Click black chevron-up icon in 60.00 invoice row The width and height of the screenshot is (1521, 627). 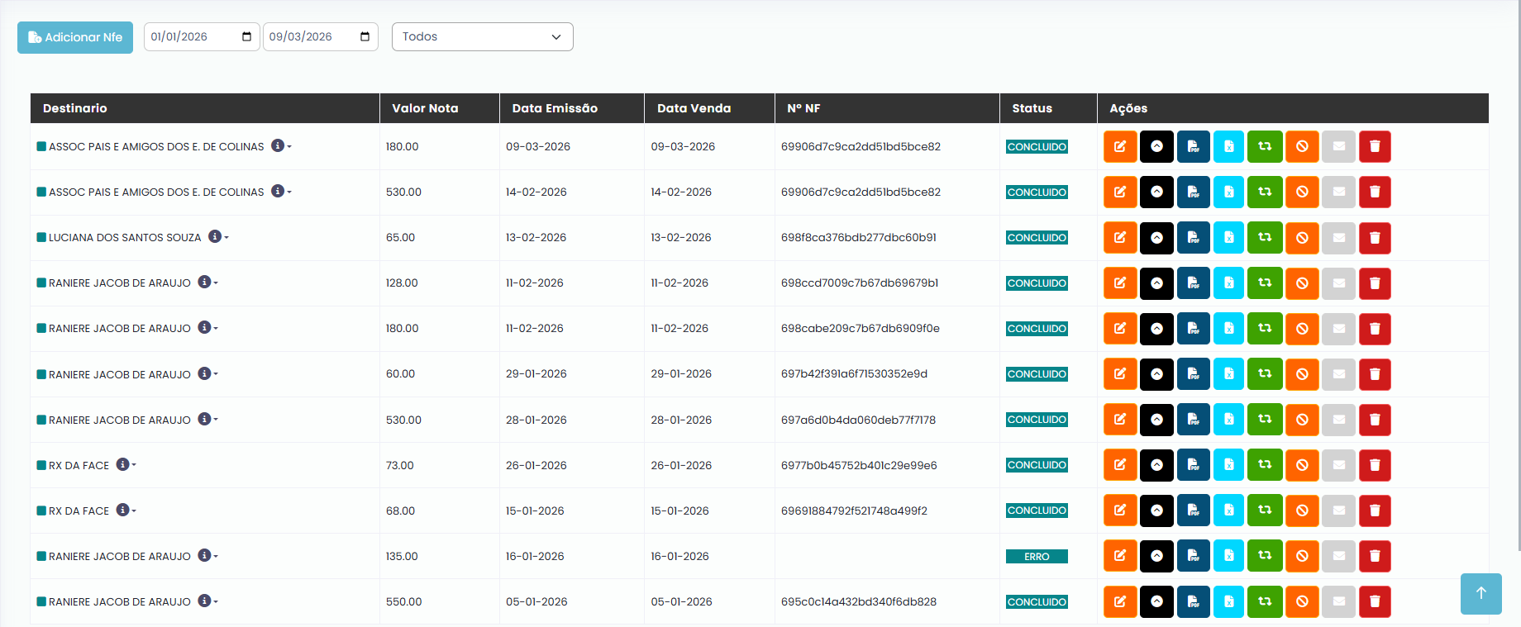(x=1156, y=374)
